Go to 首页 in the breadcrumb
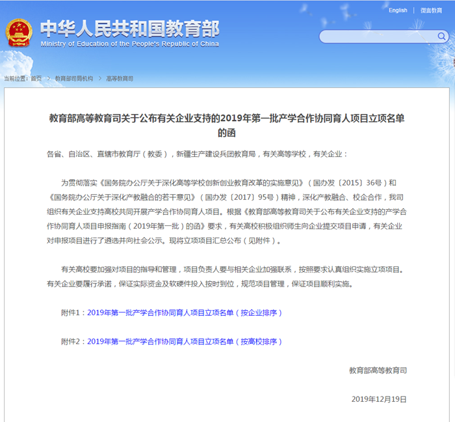This screenshot has width=455, height=422. pyautogui.click(x=36, y=78)
